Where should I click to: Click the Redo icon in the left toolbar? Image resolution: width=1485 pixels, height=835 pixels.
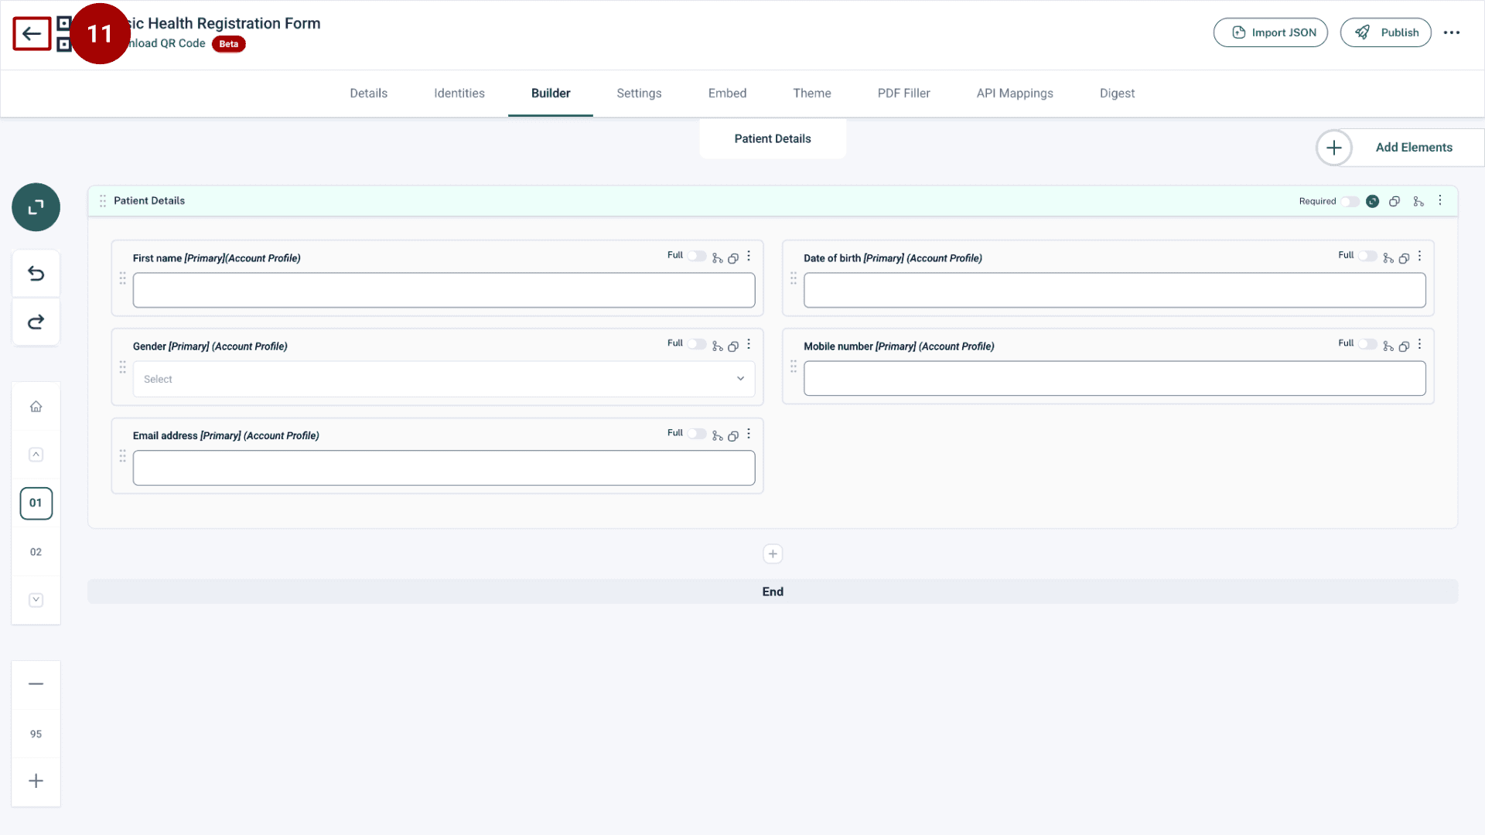pos(36,322)
